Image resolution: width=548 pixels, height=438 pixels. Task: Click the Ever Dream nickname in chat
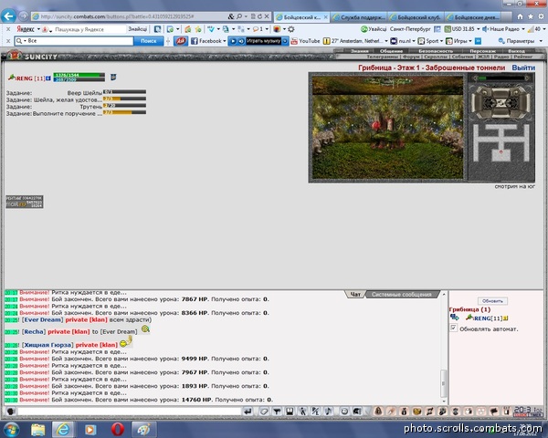tap(42, 320)
